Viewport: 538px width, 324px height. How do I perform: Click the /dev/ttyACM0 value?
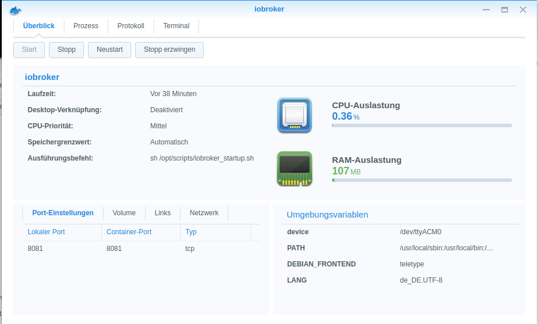(420, 232)
